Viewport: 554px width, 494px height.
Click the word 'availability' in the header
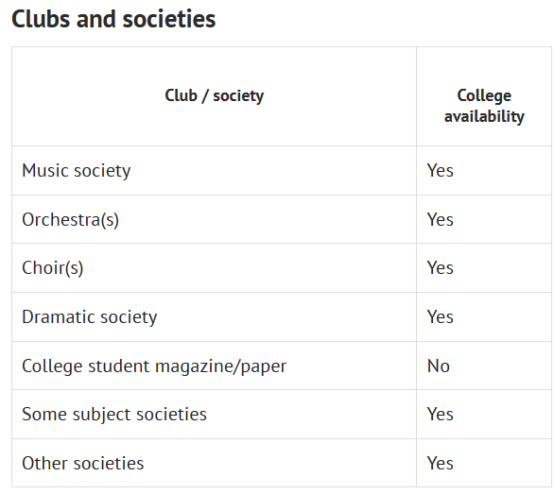[x=484, y=116]
